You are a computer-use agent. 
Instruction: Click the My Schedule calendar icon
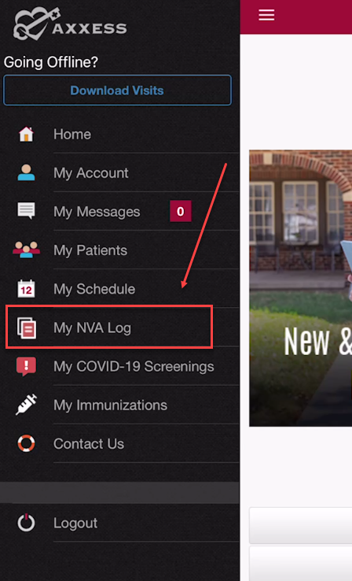(26, 289)
